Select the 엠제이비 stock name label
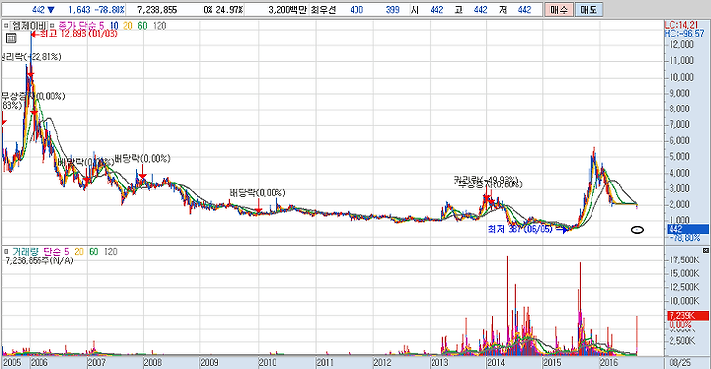 29,26
